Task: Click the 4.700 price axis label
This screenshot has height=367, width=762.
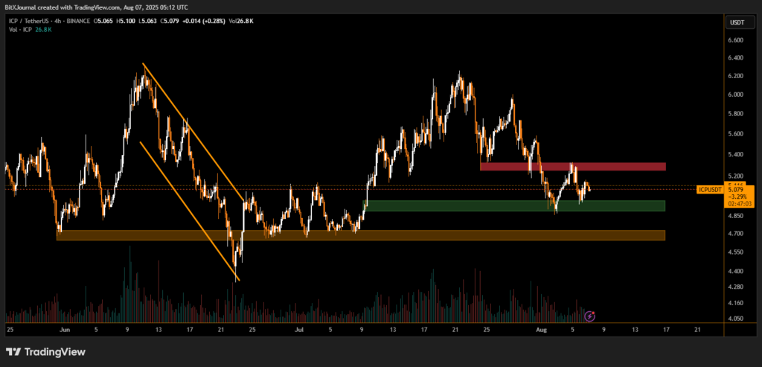Action: coord(735,234)
